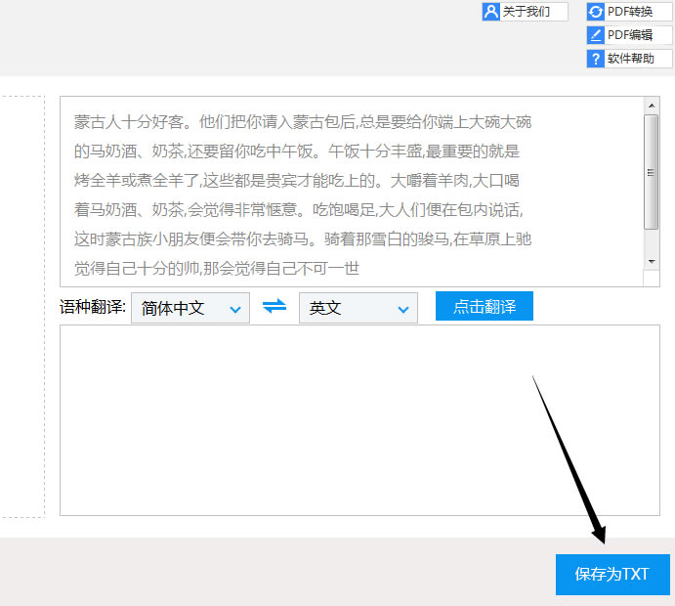Click the 点击翻译 translate button

[x=485, y=306]
